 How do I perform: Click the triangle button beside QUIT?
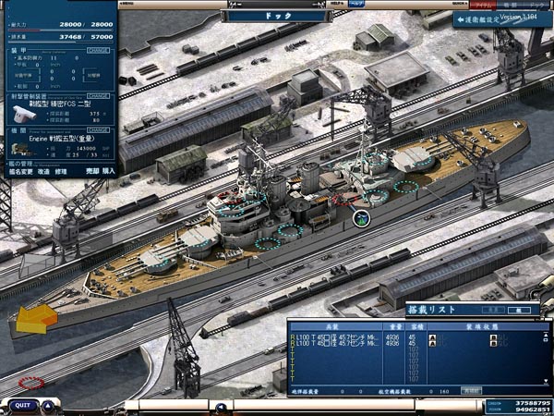(48, 406)
